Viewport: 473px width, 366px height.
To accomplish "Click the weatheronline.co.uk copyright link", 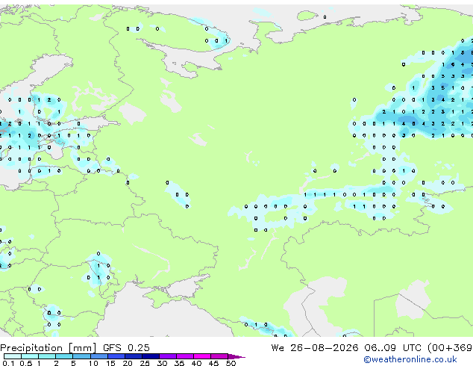I will 410,359.
